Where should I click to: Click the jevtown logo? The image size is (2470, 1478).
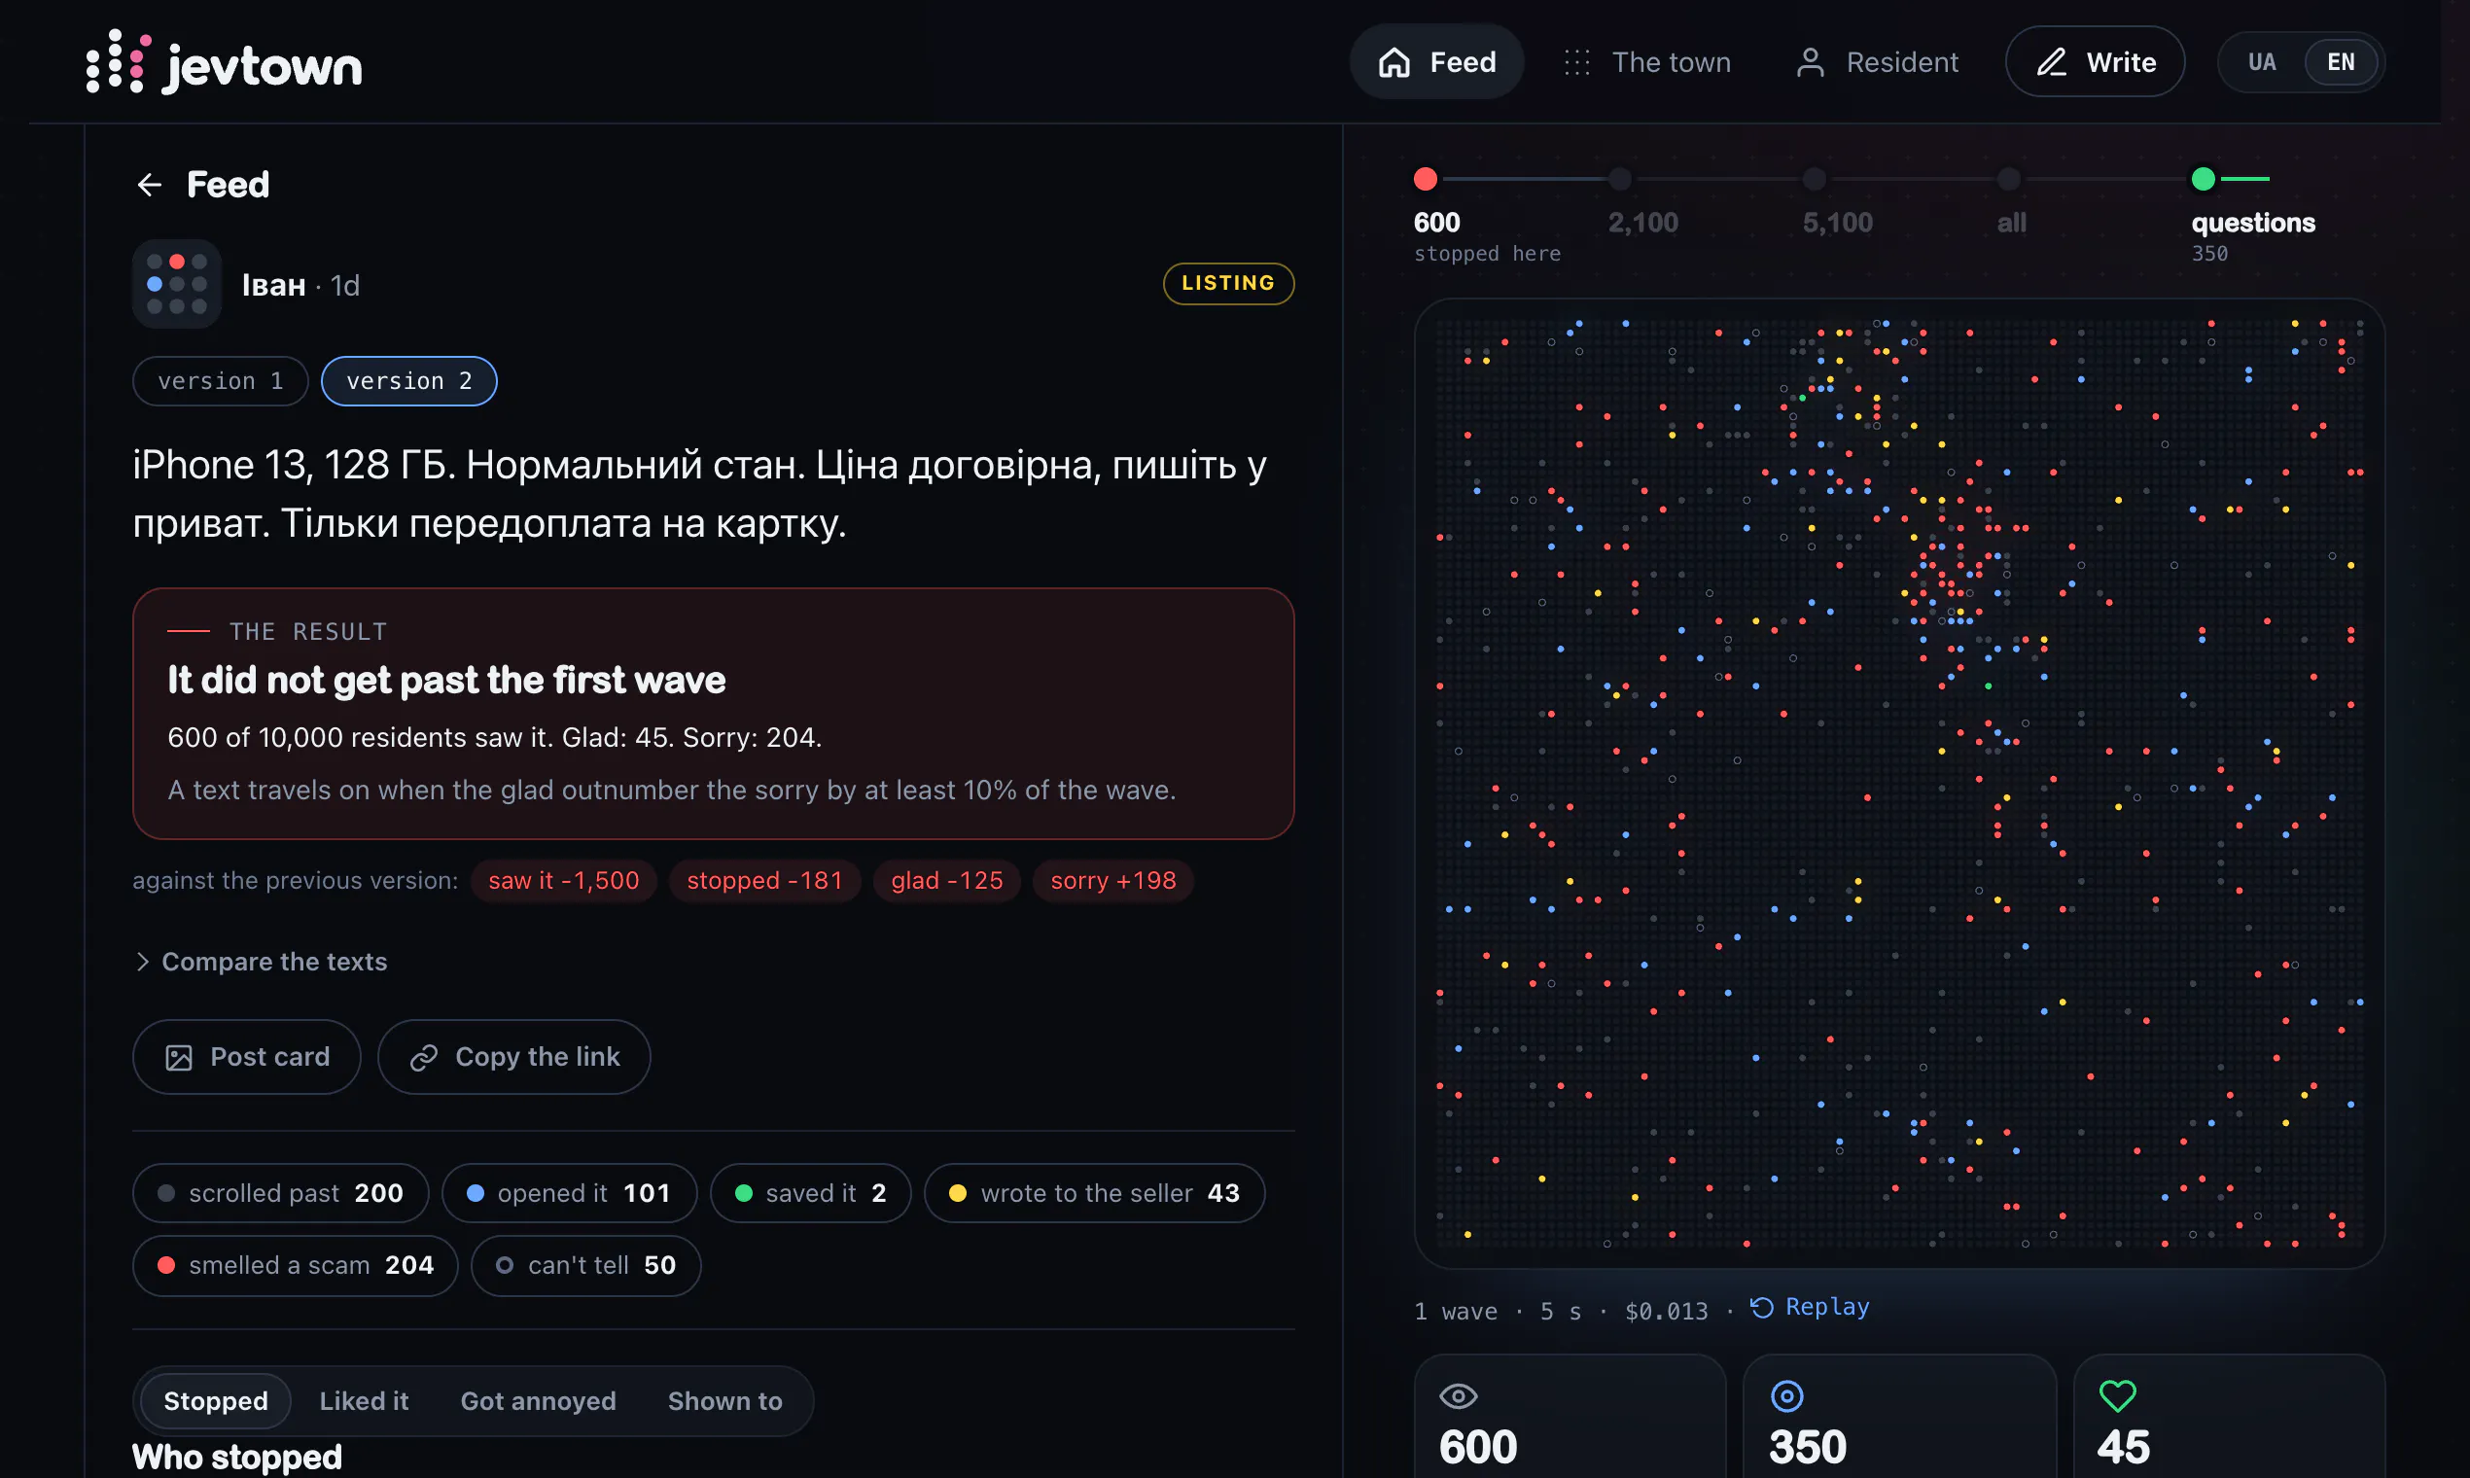[x=223, y=62]
